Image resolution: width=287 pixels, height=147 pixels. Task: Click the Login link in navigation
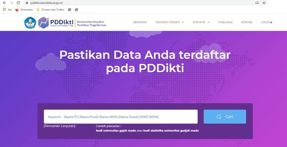pyautogui.click(x=266, y=22)
